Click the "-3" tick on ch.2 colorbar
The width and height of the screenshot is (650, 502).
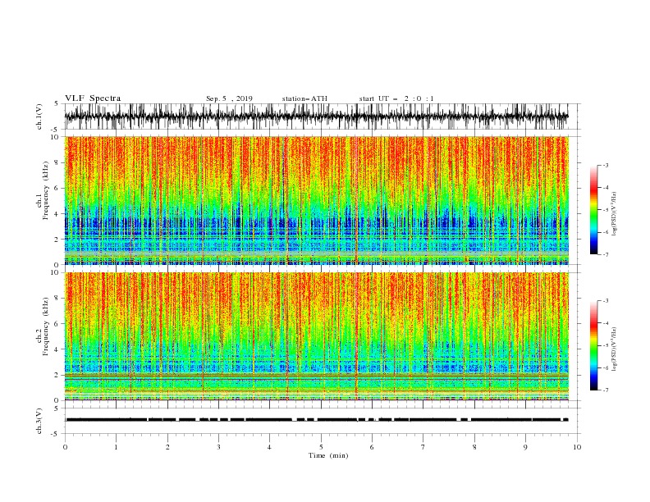(605, 301)
